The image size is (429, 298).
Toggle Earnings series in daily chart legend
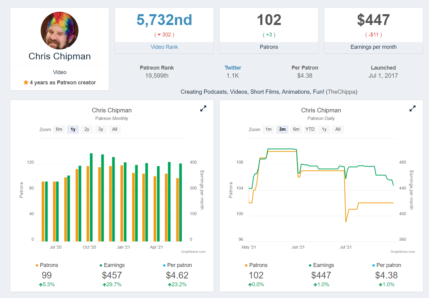click(321, 265)
